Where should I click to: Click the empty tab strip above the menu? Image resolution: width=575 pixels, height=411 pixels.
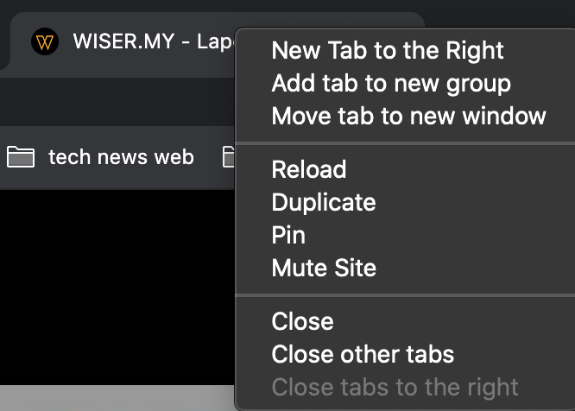pyautogui.click(x=499, y=15)
